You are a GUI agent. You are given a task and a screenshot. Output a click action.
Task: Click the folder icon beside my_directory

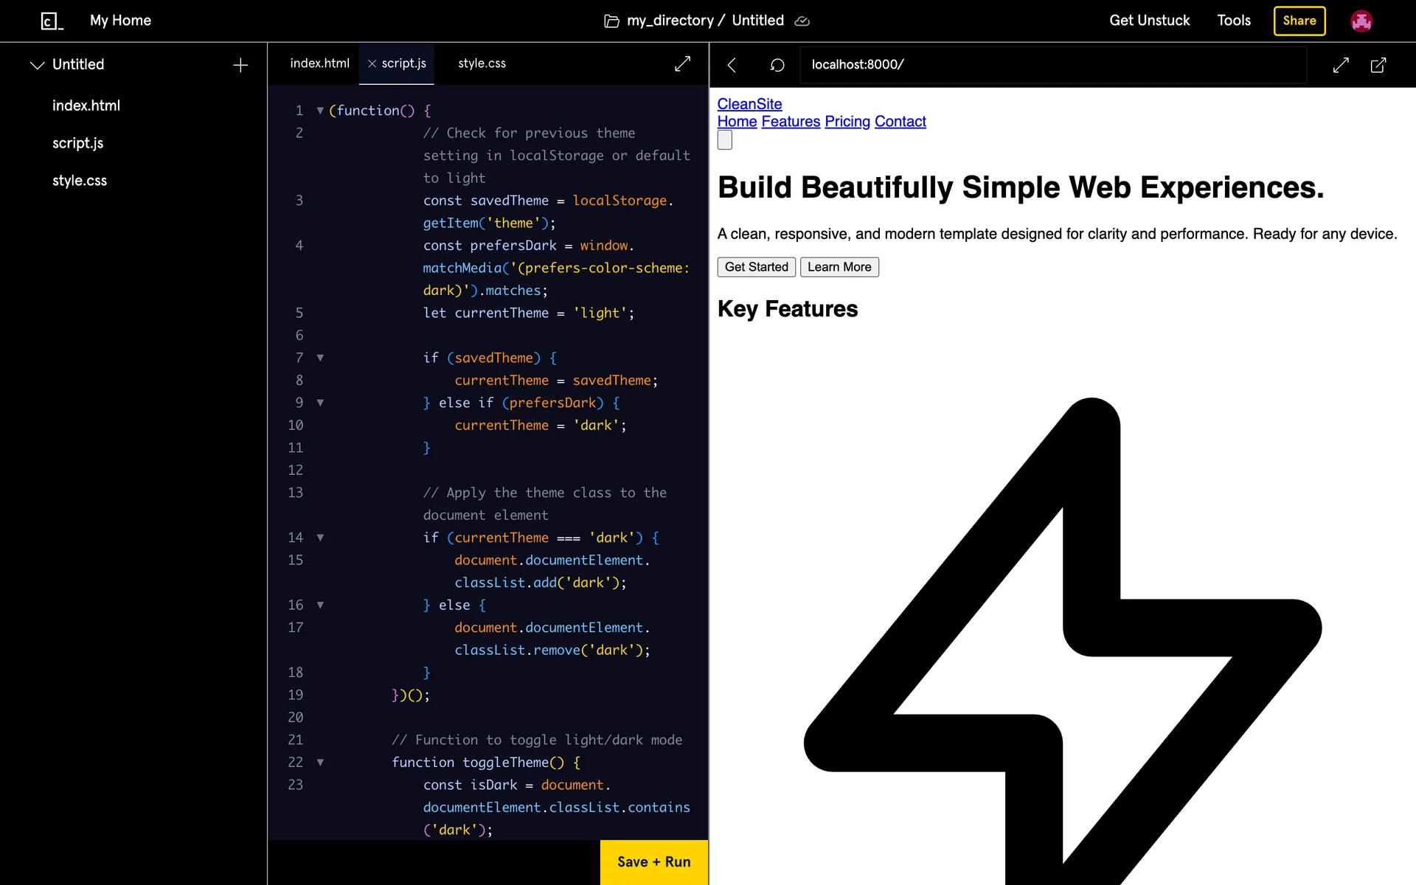coord(611,21)
